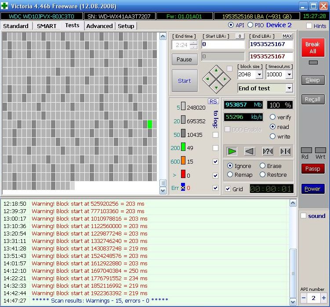Click the red over-600 ms block swatch
Screen dimensions: 330x307
183,174
